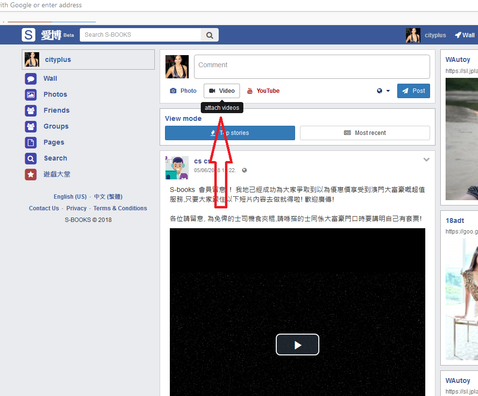478x396 pixels.
Task: Open Groups from the sidebar
Action: point(56,126)
